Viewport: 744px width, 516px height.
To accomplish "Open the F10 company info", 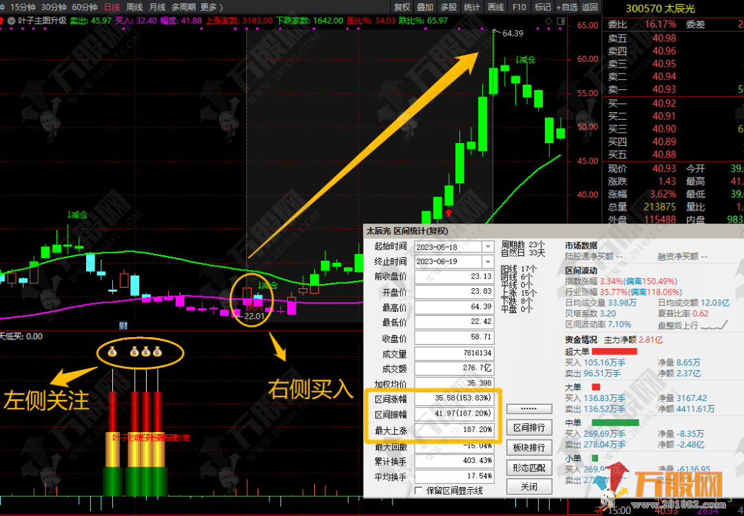I will [x=519, y=7].
